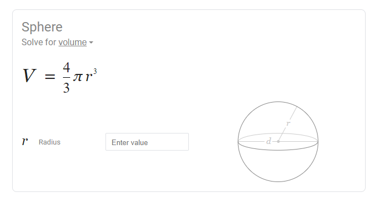Click the r cubed term in formula
This screenshot has width=375, height=203.
[91, 75]
